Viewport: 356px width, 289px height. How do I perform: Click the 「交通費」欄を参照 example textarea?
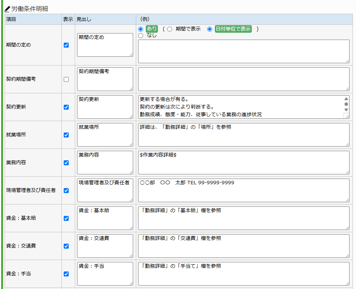coord(243,246)
